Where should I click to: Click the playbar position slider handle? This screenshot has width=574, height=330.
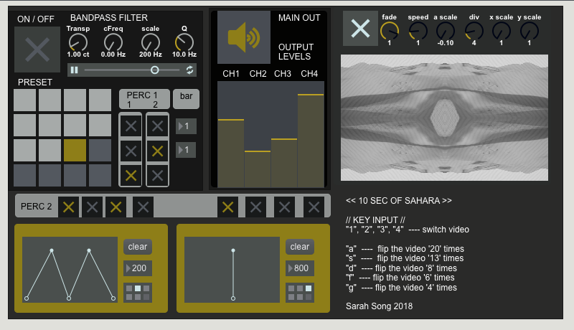click(155, 70)
